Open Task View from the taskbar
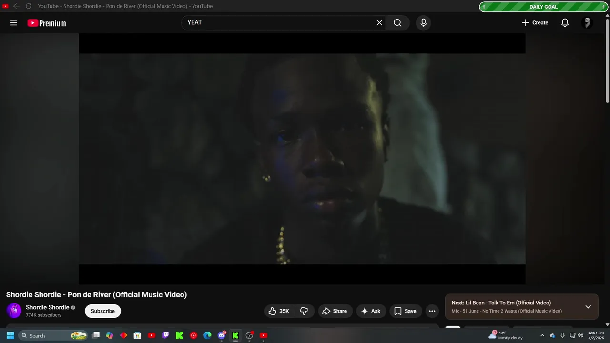The height and width of the screenshot is (343, 610). (96, 335)
